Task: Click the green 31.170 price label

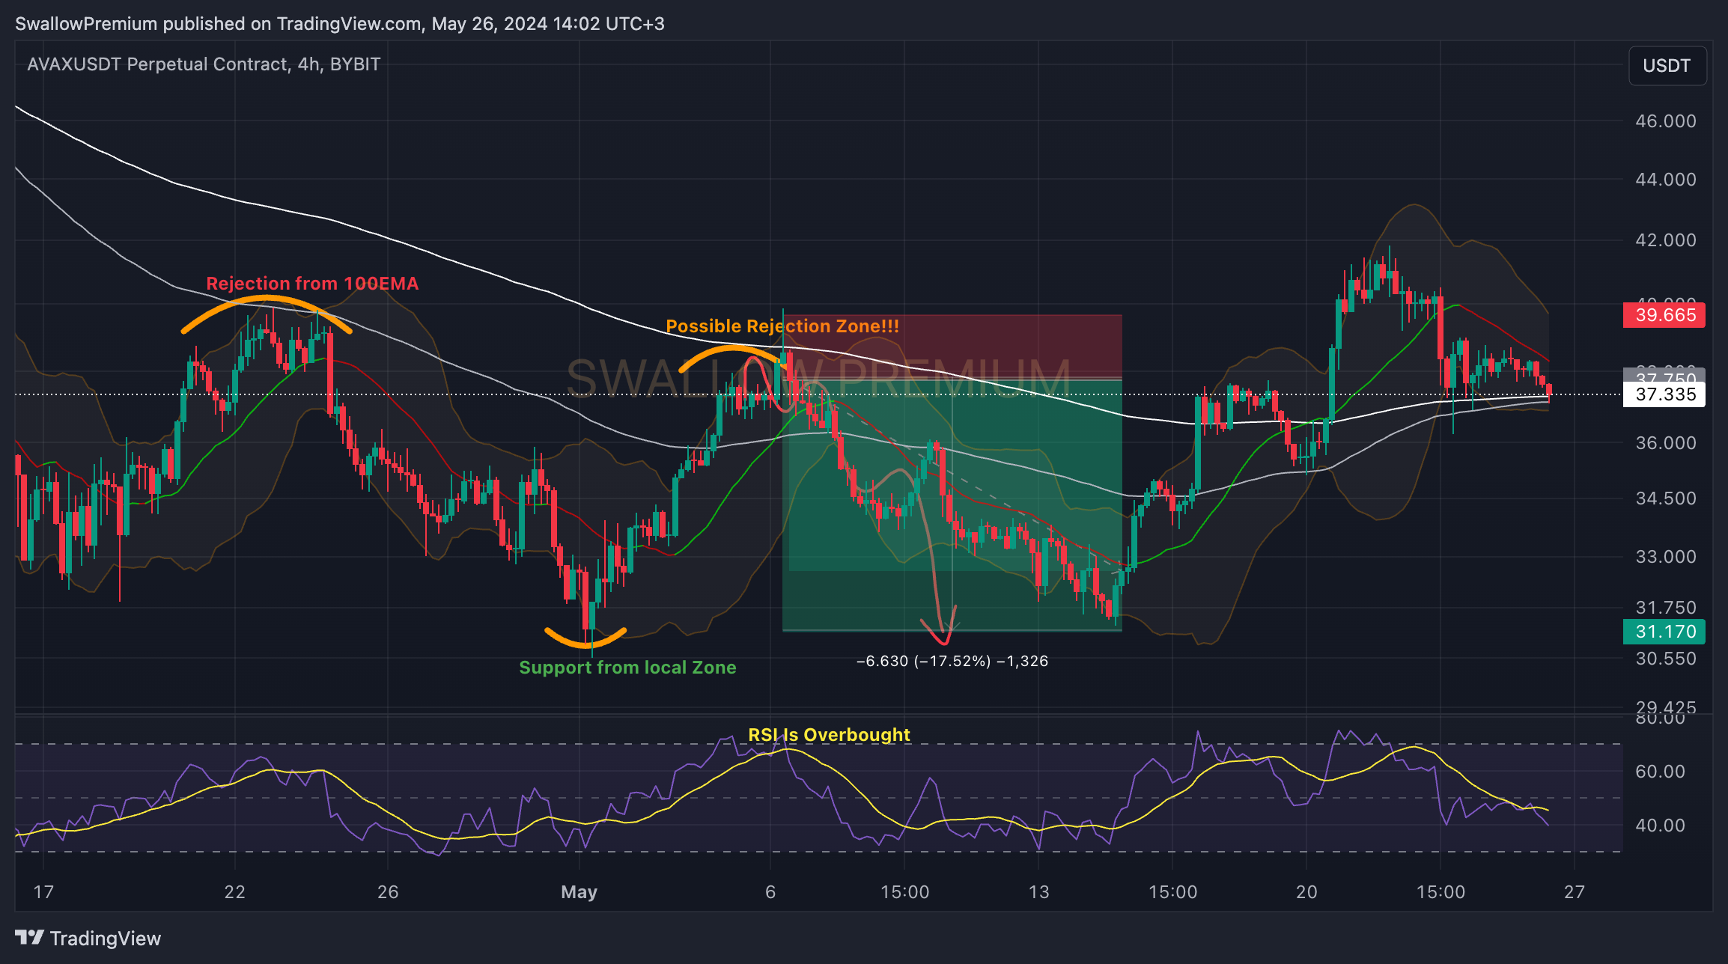Action: click(1664, 632)
